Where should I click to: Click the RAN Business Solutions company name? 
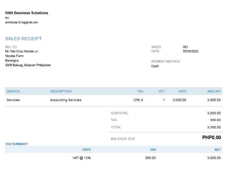pos(27,13)
